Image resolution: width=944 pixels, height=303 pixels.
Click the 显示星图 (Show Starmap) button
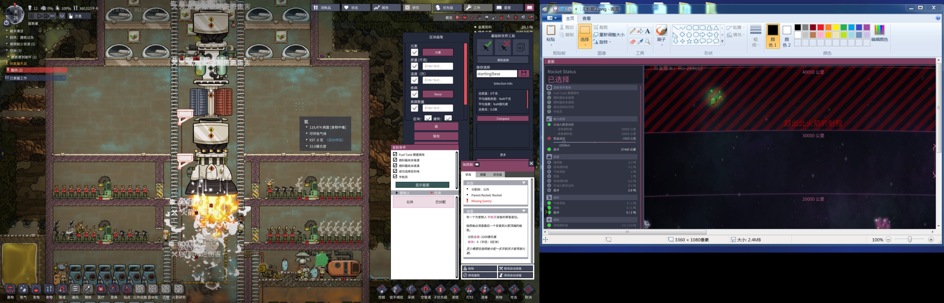(422, 185)
